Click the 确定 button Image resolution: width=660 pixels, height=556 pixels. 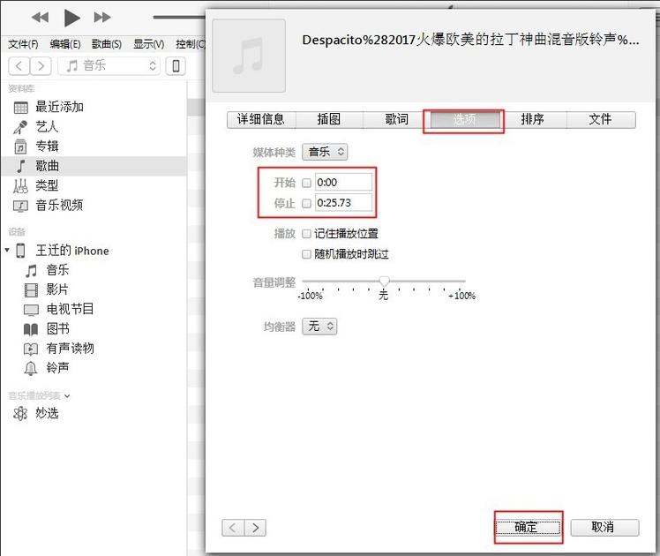click(x=528, y=528)
